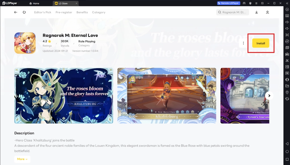Click the back arrow in LD Store
Viewport: 290px width, 165px height.
[16, 12]
